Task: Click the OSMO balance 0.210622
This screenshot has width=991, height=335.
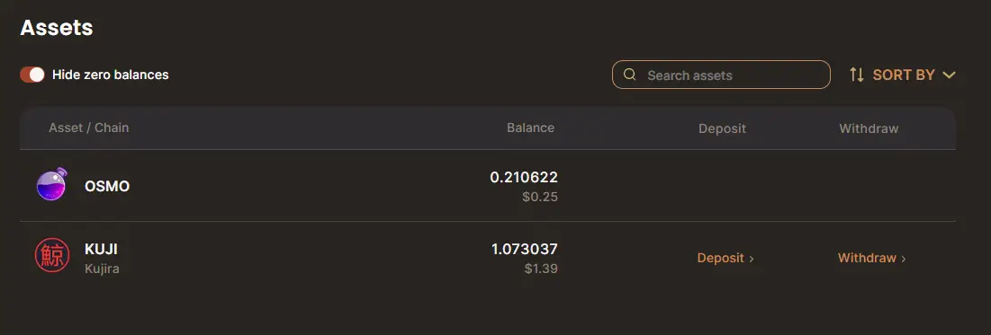Action: [524, 178]
